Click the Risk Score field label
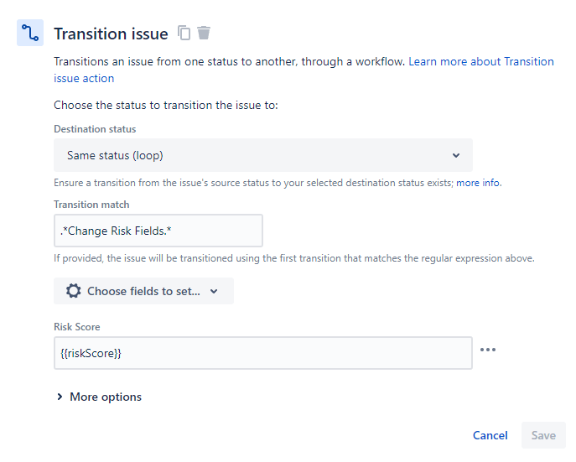The width and height of the screenshot is (576, 462). pos(77,326)
